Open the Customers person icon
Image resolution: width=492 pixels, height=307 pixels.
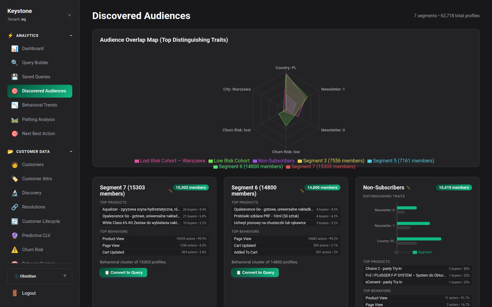coord(15,165)
